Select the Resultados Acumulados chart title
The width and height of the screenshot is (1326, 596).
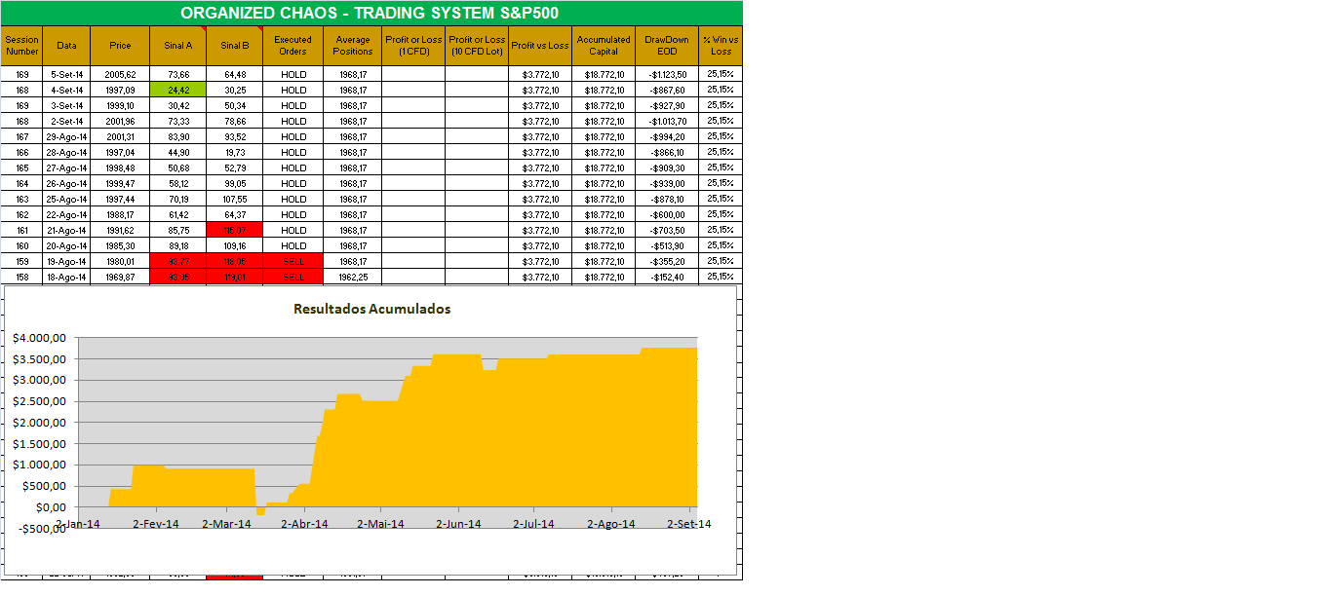(x=372, y=309)
